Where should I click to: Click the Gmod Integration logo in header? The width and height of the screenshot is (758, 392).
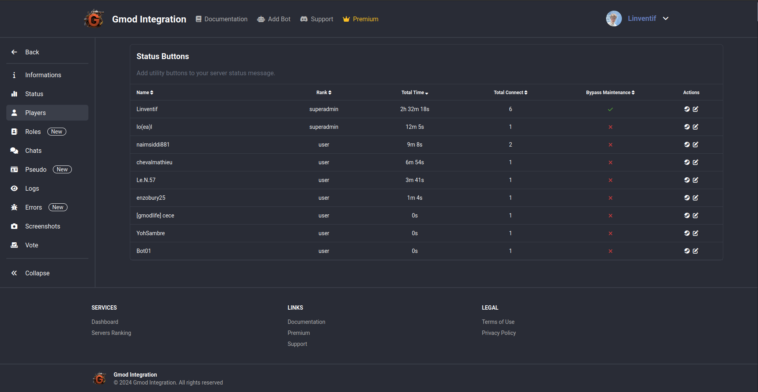tap(94, 19)
